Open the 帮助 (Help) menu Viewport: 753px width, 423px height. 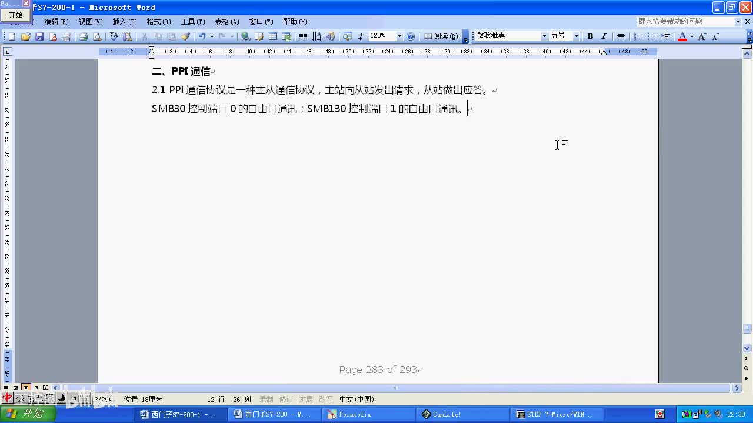pyautogui.click(x=295, y=22)
